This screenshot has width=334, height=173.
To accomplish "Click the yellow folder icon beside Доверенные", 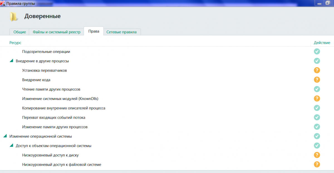I will pyautogui.click(x=14, y=17).
